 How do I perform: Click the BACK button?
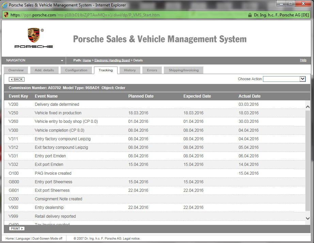coord(17,79)
